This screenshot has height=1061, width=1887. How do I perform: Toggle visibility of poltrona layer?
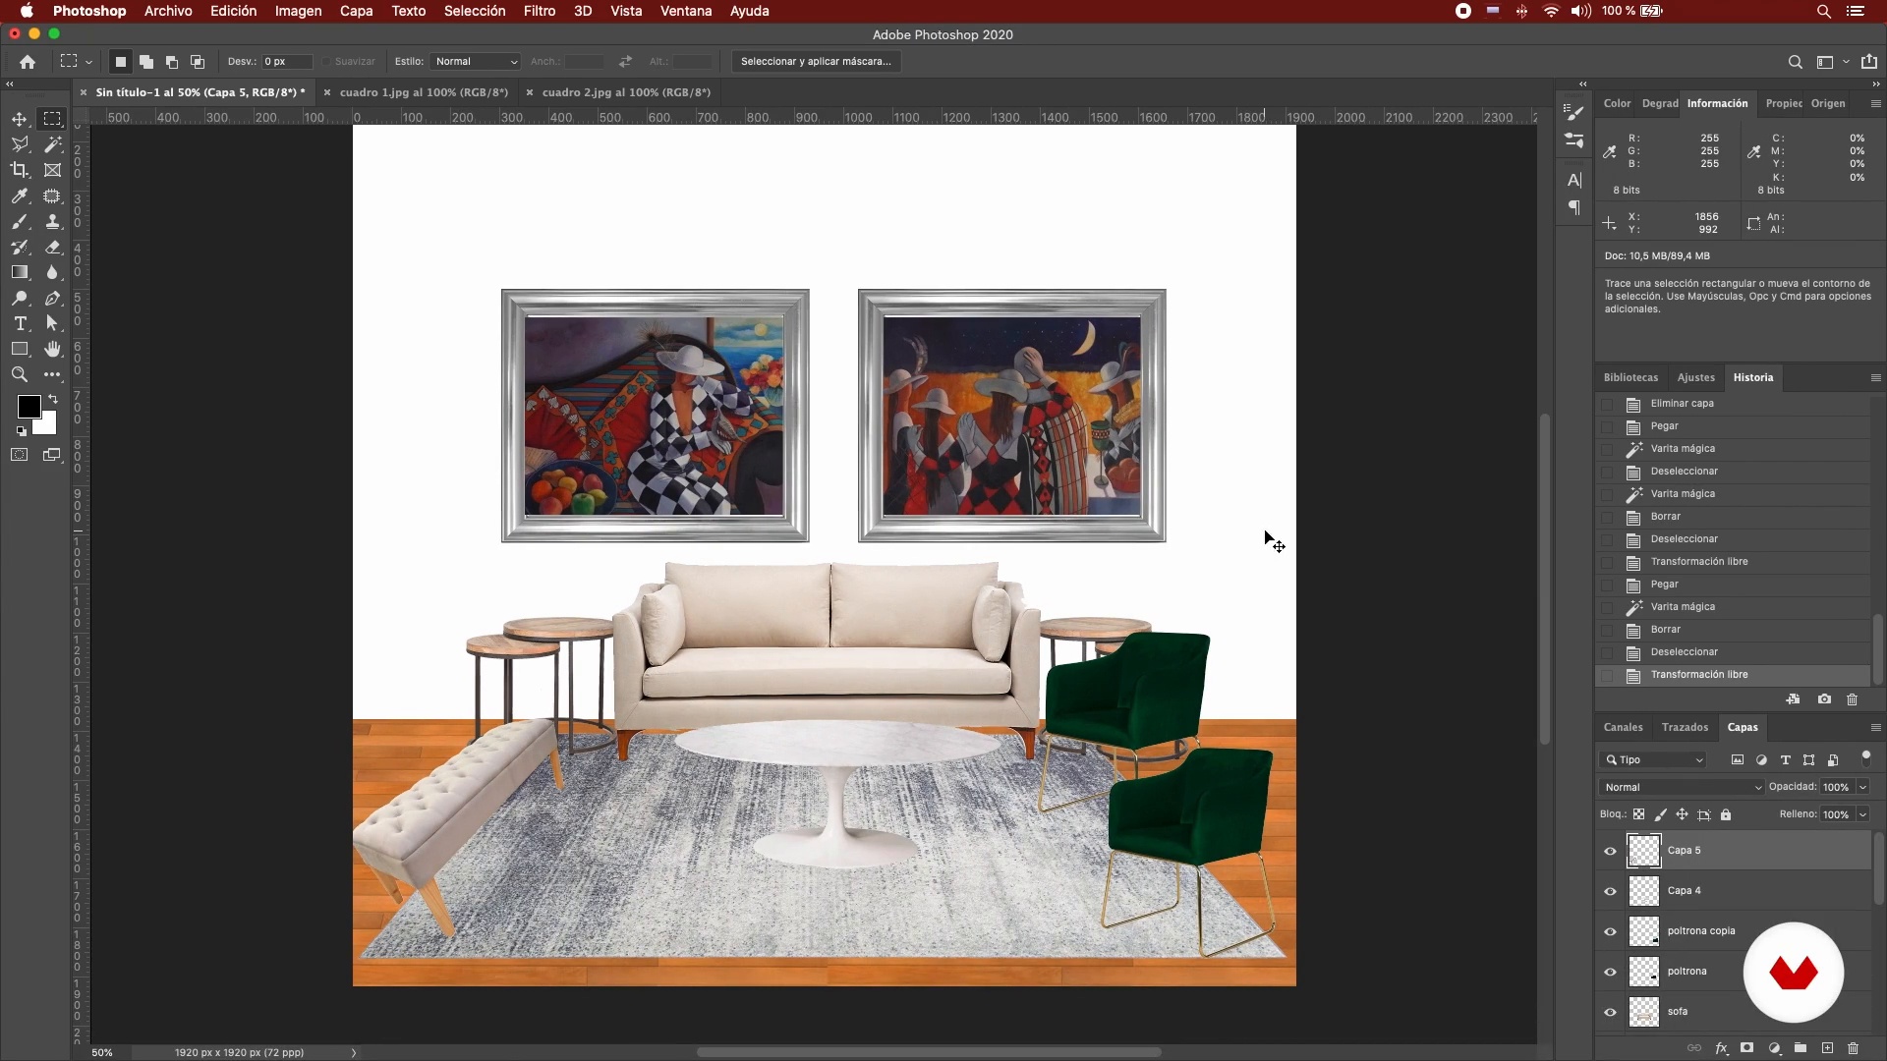pos(1610,972)
